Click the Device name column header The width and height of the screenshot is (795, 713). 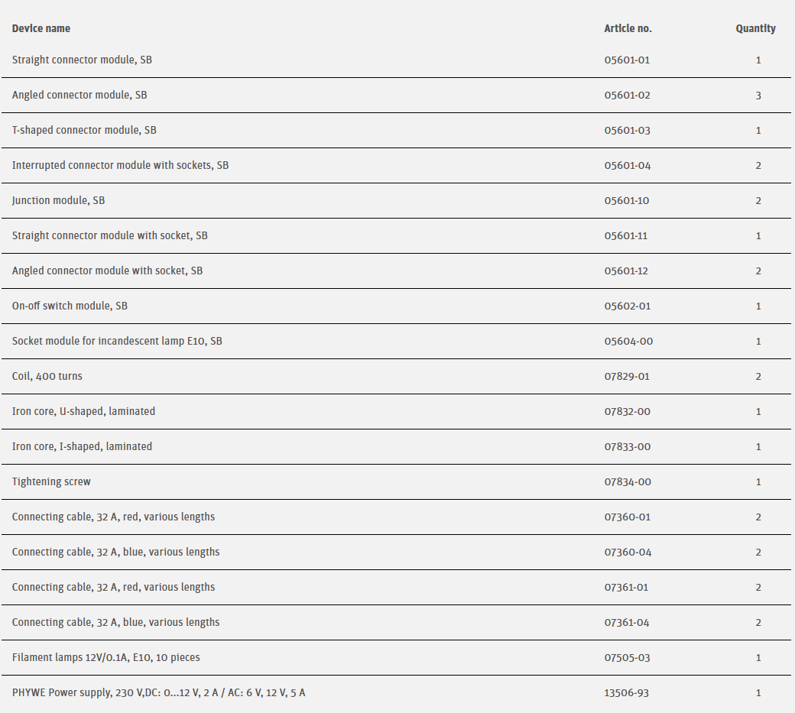[x=41, y=28]
